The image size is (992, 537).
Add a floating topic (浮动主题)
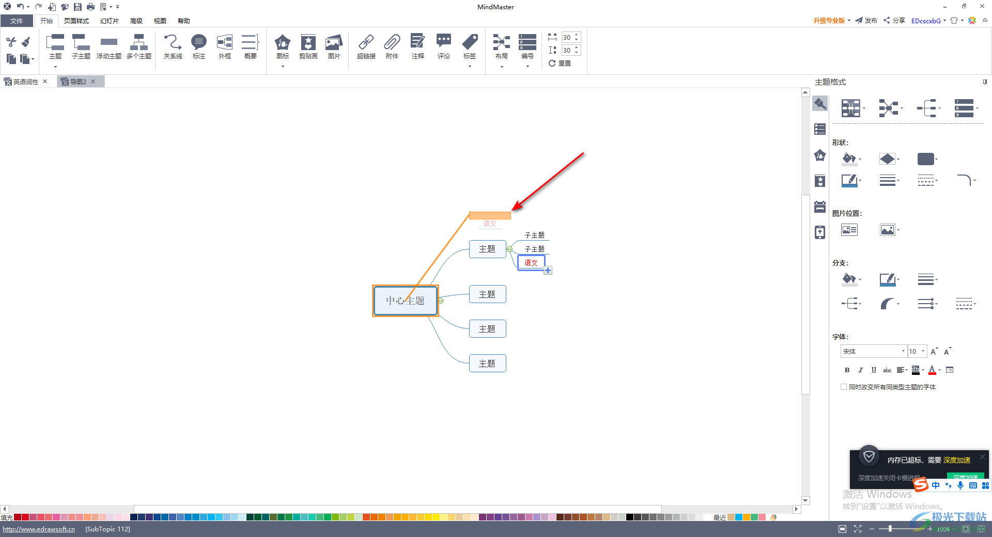[109, 46]
